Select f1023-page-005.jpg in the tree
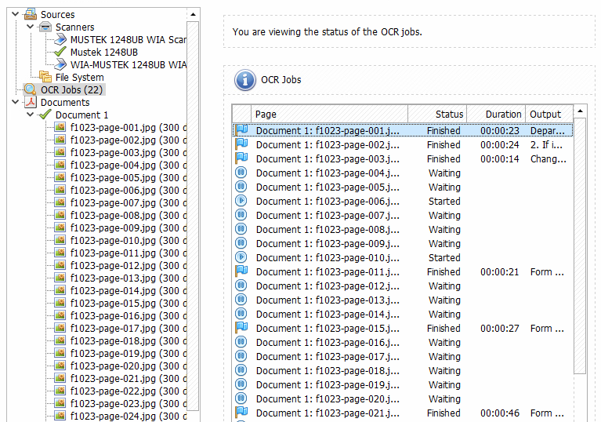 (x=128, y=177)
